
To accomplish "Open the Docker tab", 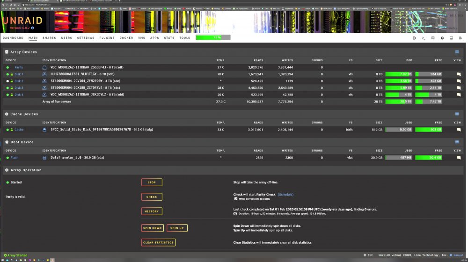I will coord(126,38).
